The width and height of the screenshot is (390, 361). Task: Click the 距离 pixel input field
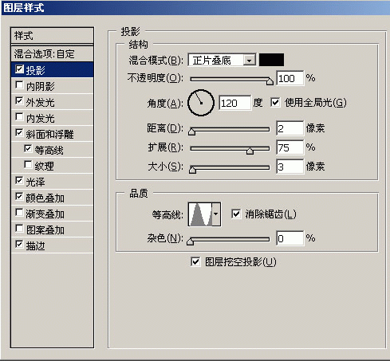tap(290, 128)
